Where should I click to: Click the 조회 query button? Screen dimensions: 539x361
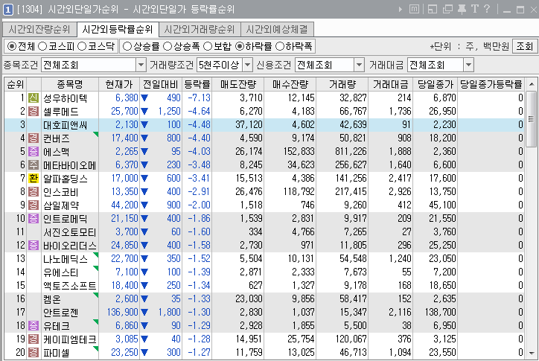point(525,46)
